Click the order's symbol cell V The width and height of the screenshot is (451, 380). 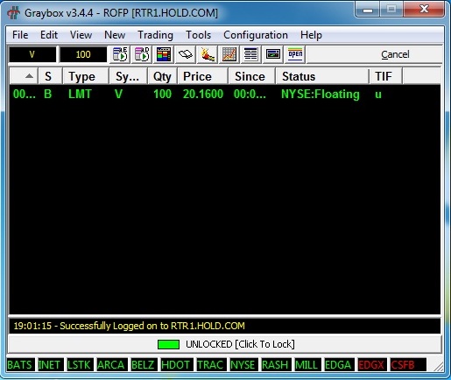[118, 94]
